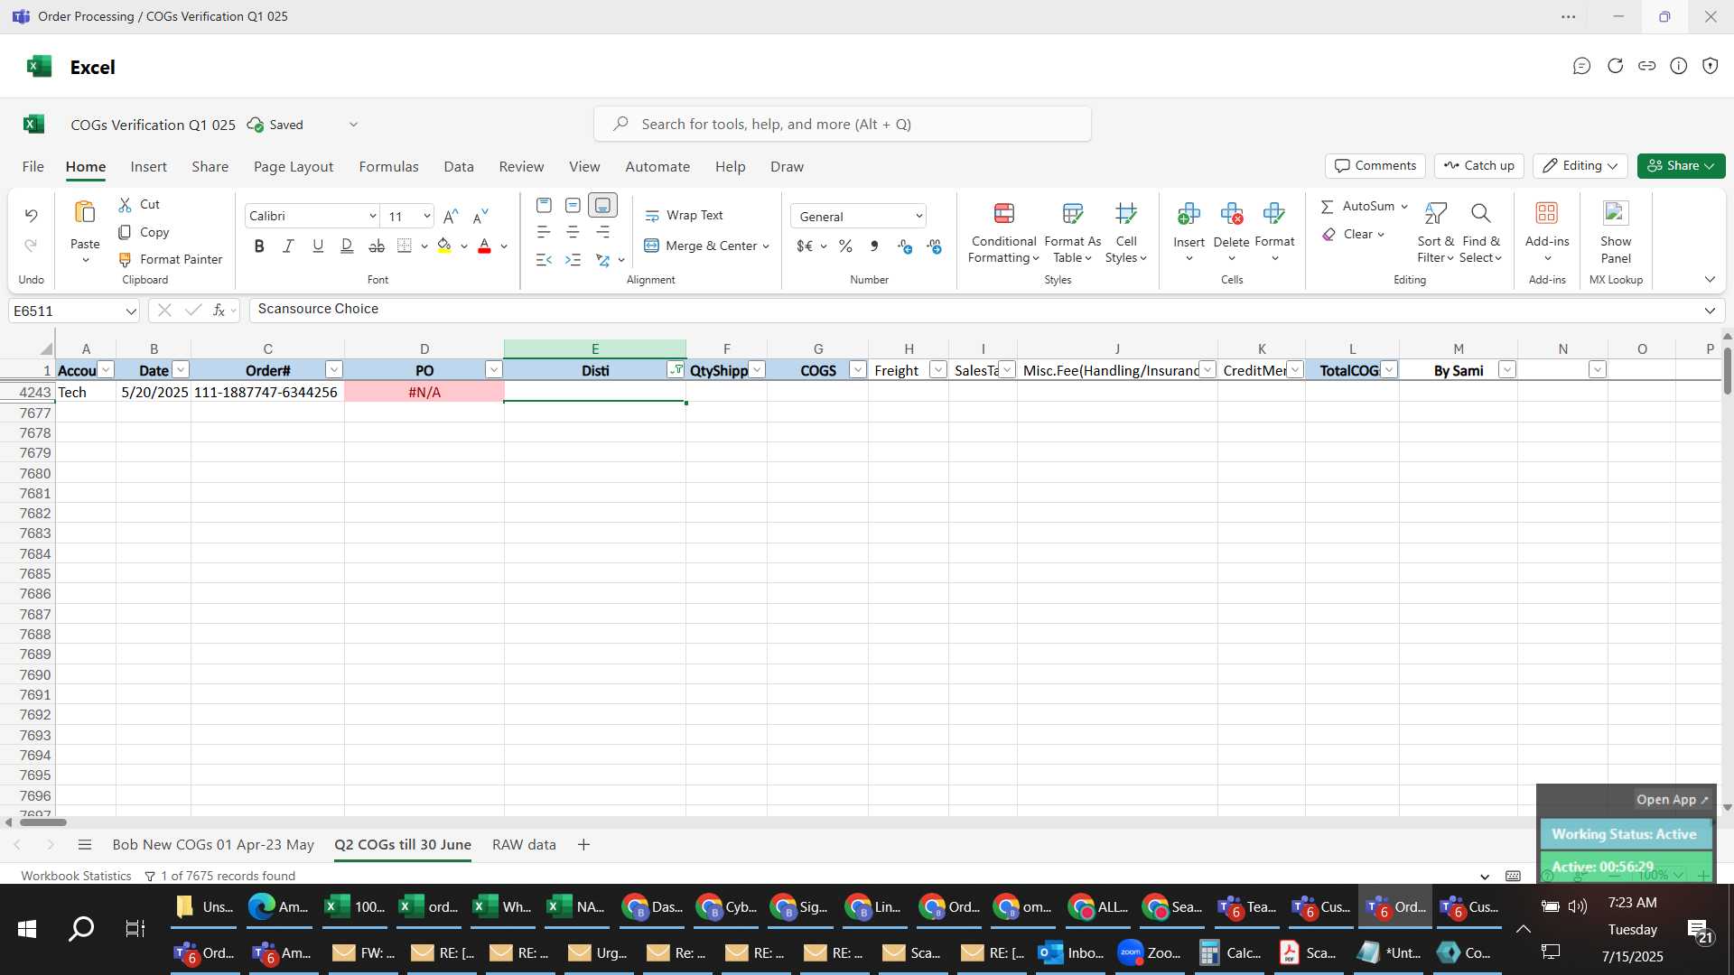This screenshot has height=975, width=1734.
Task: Open the COGS column filter dropdown
Action: coord(857,370)
